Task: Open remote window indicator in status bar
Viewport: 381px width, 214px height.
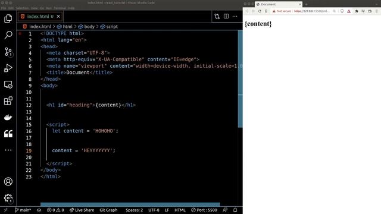Action: (6, 210)
